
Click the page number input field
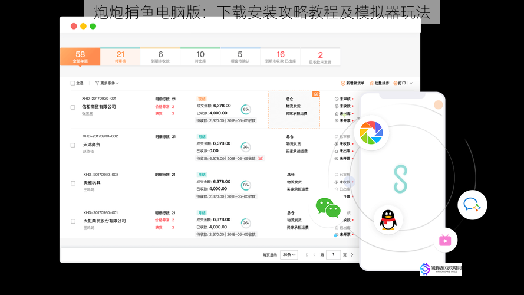(x=333, y=255)
